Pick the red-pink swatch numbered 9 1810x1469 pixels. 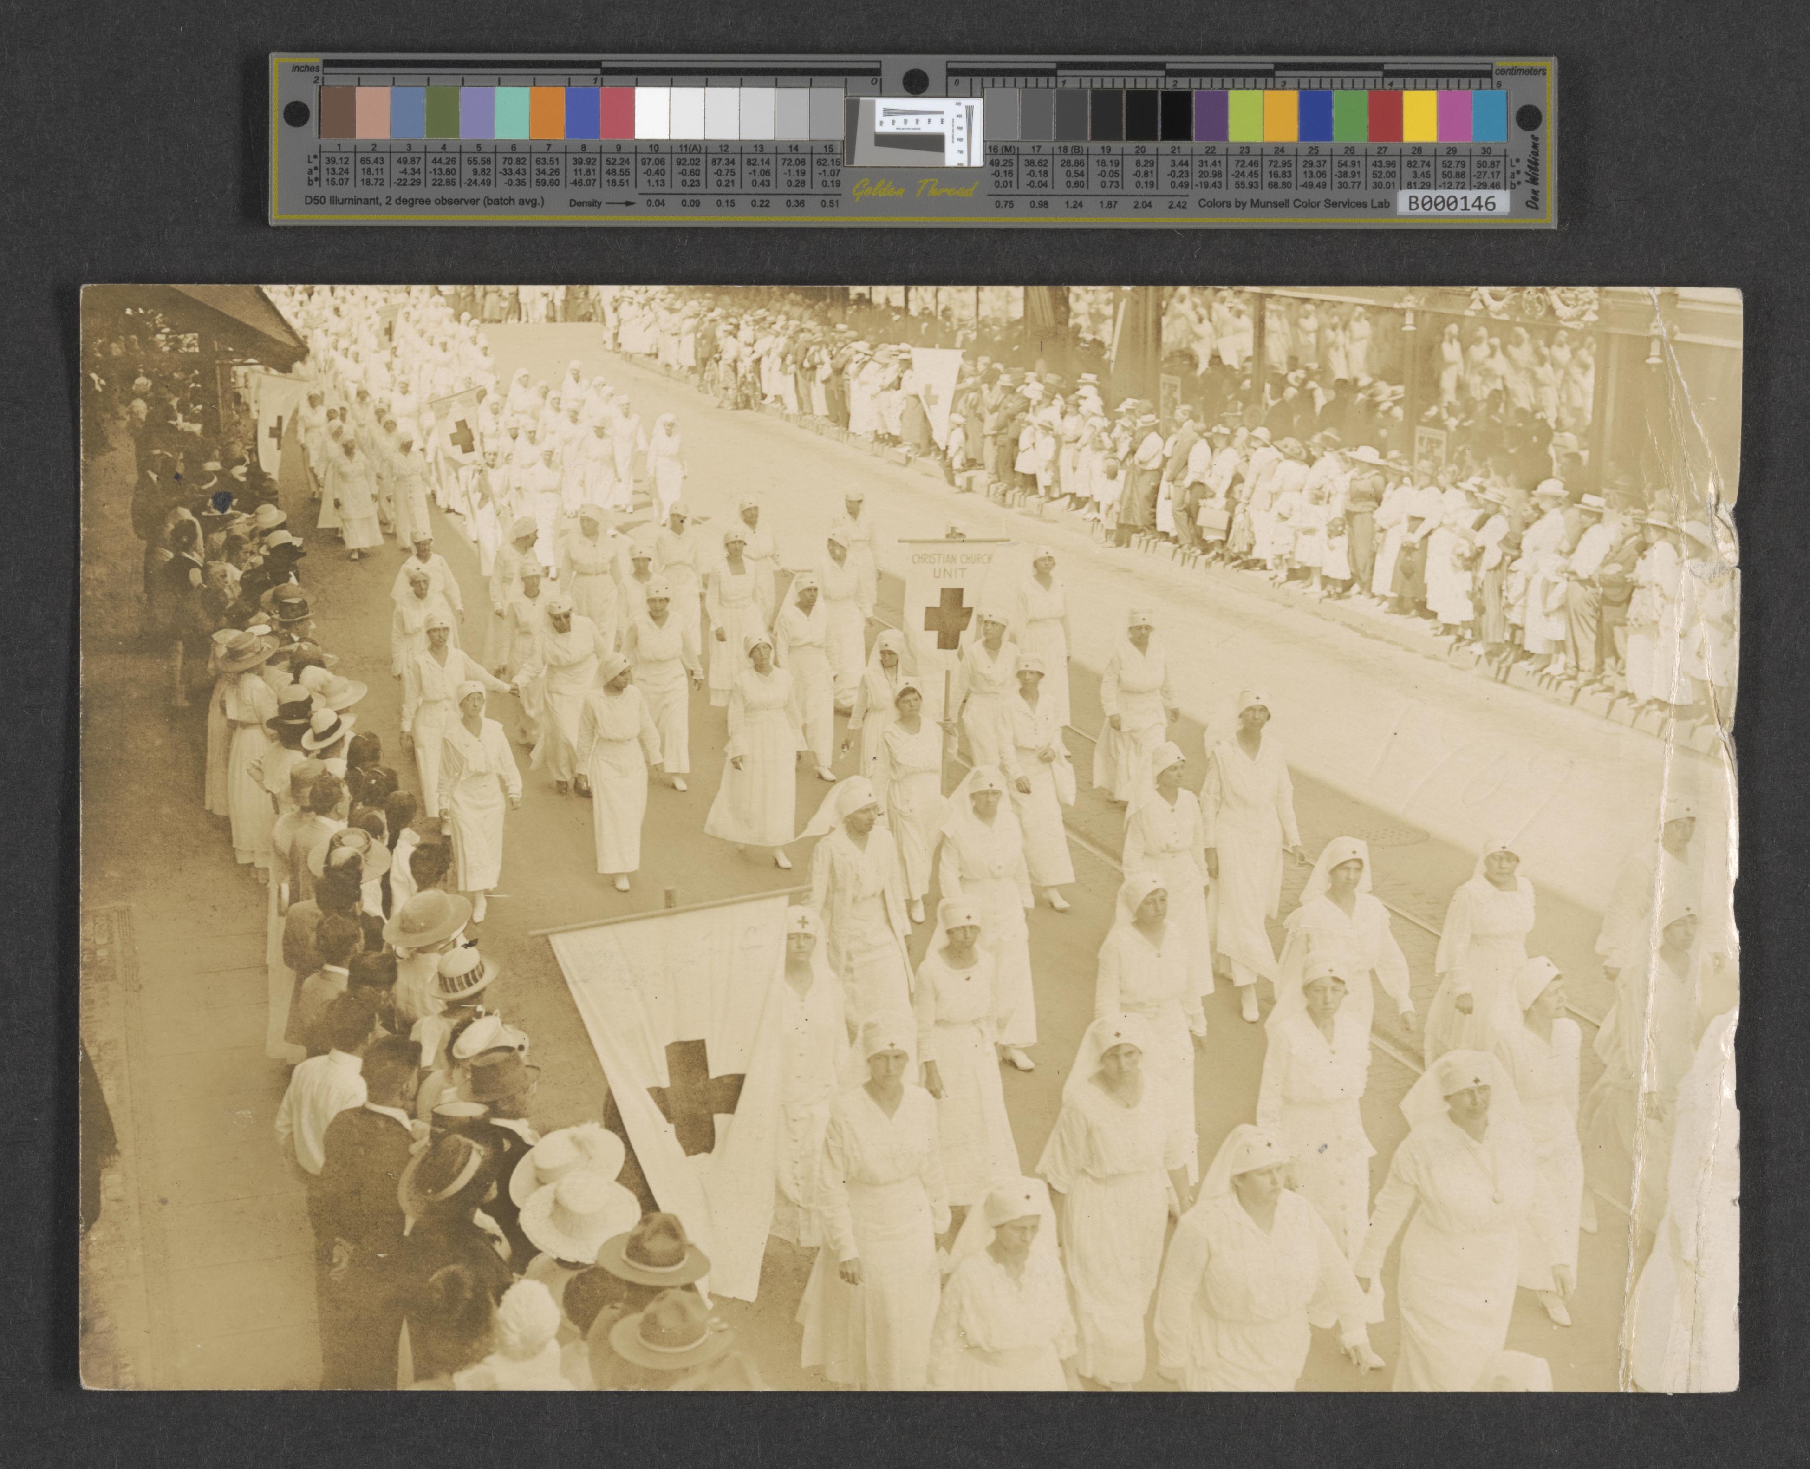(618, 113)
